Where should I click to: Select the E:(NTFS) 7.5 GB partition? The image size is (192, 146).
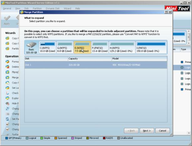[x=82, y=47]
